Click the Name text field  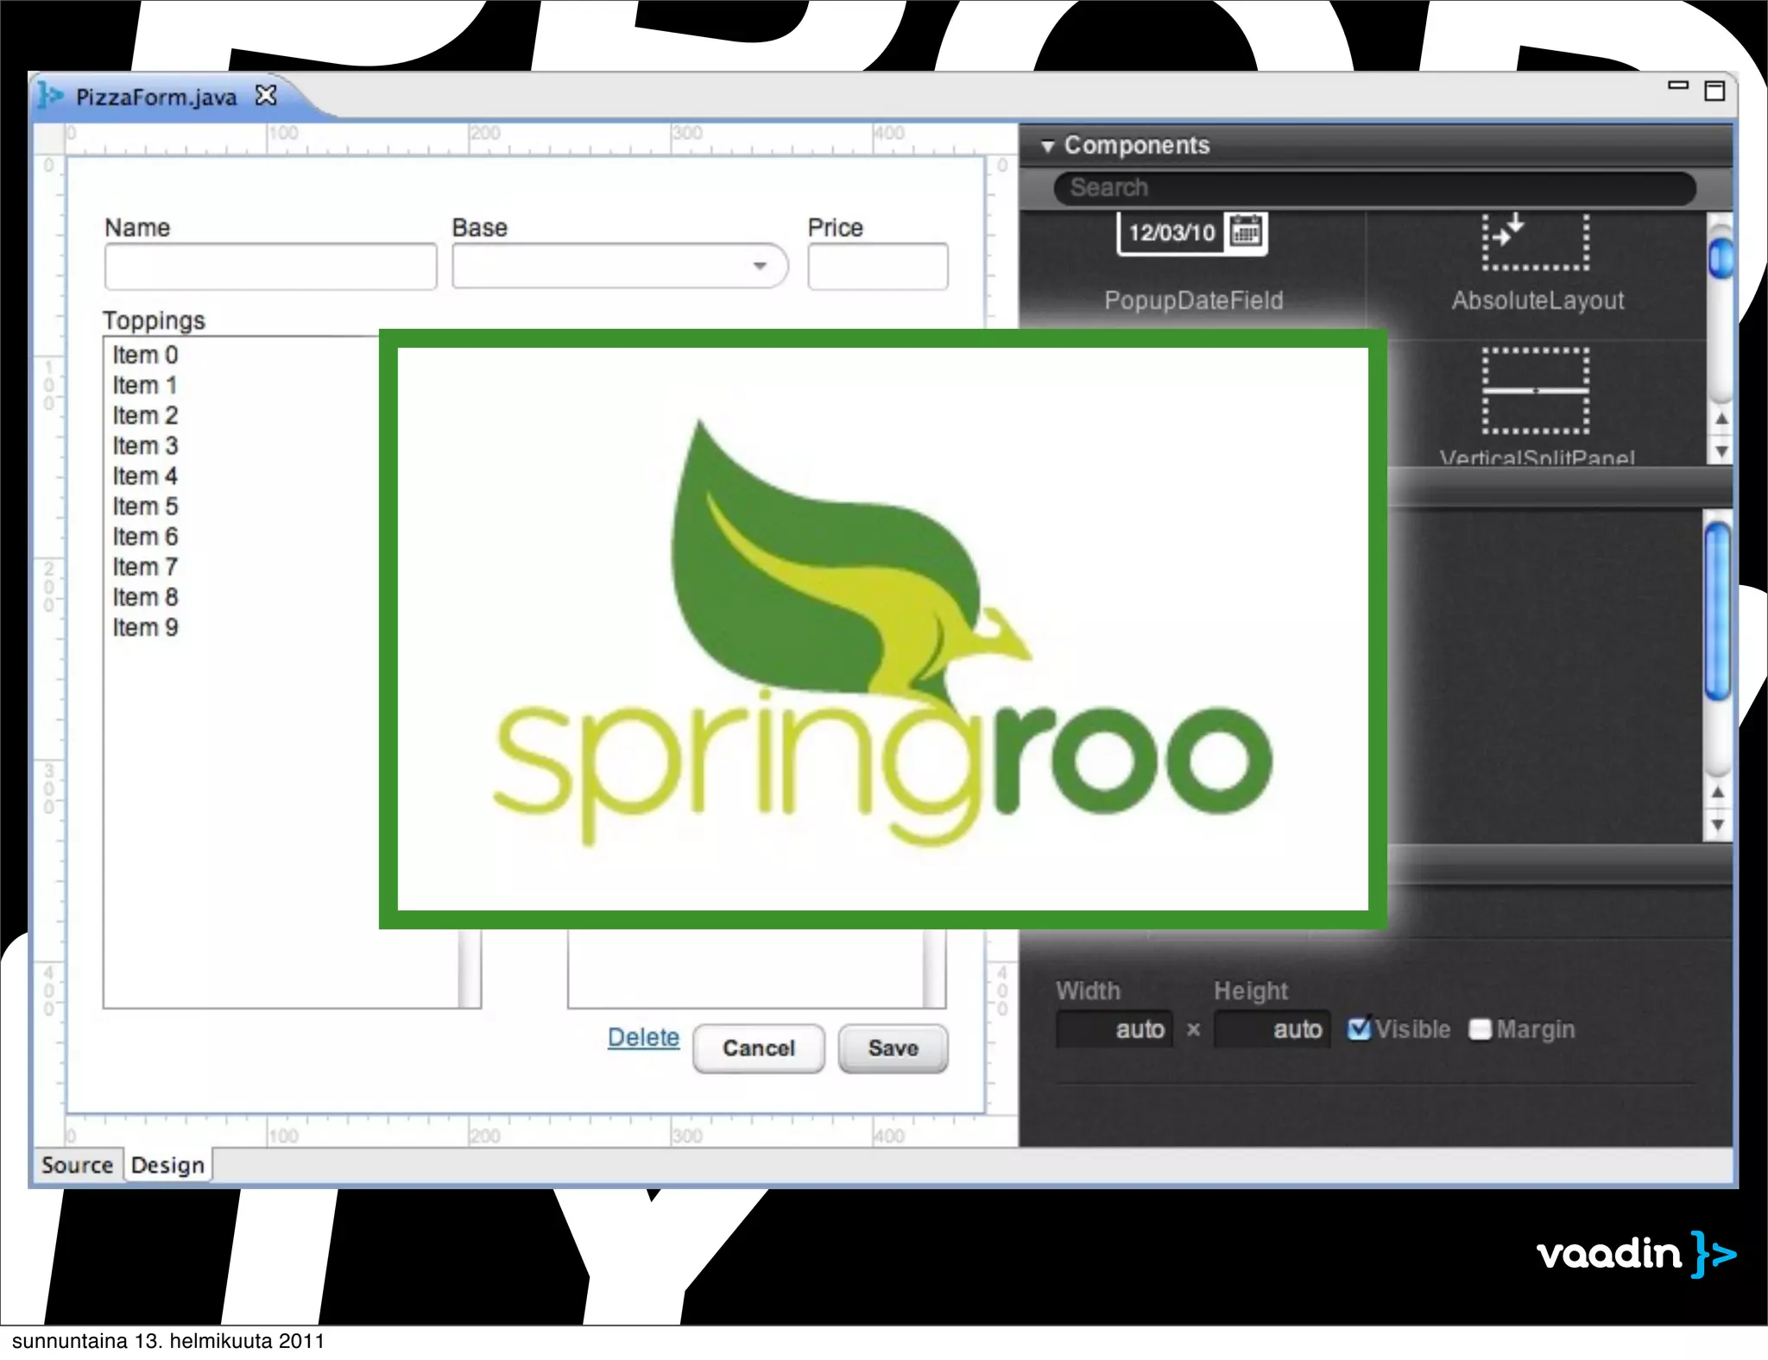(x=270, y=267)
